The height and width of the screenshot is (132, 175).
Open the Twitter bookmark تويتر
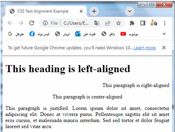(x=62, y=34)
